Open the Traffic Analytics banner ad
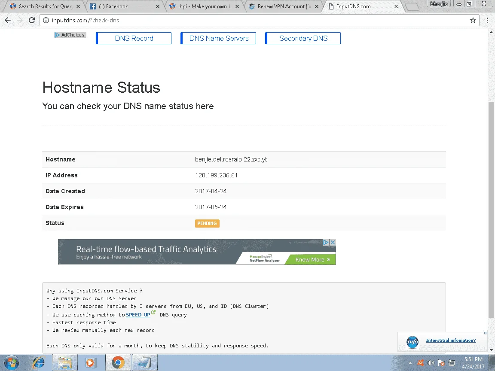The width and height of the screenshot is (495, 371). click(197, 252)
